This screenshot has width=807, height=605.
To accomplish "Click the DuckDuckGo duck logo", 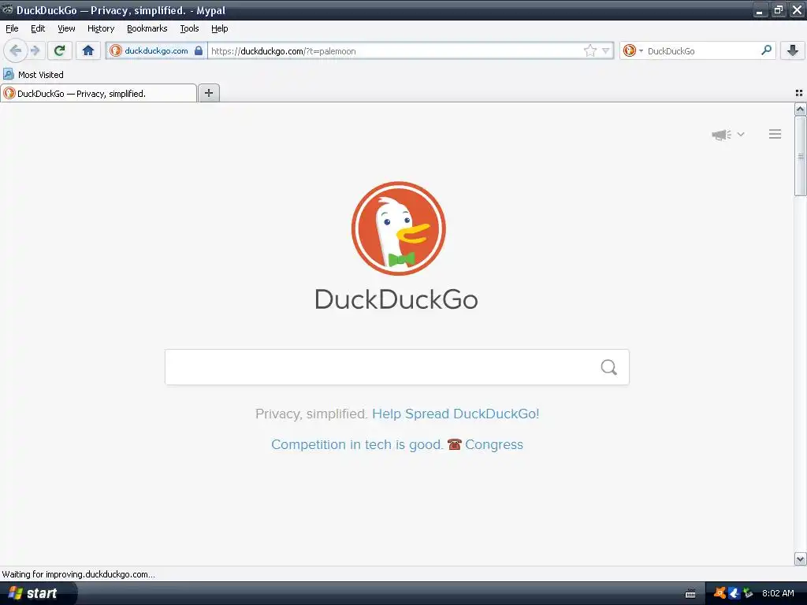I will [398, 228].
